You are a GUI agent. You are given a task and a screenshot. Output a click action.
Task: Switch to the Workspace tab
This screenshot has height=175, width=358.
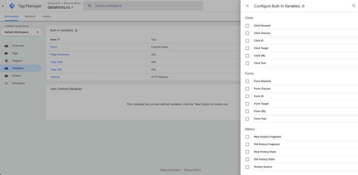[x=12, y=16]
